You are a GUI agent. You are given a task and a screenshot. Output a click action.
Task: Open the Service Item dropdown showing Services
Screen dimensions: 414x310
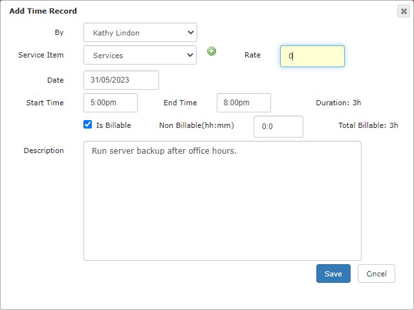click(x=140, y=55)
